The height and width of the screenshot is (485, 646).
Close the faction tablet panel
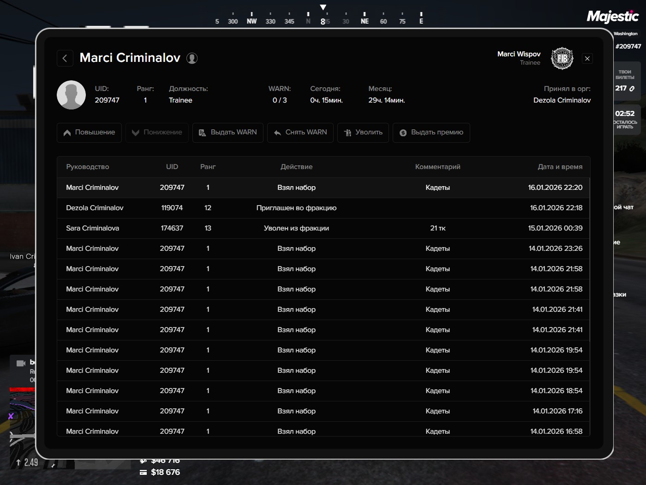click(x=587, y=59)
